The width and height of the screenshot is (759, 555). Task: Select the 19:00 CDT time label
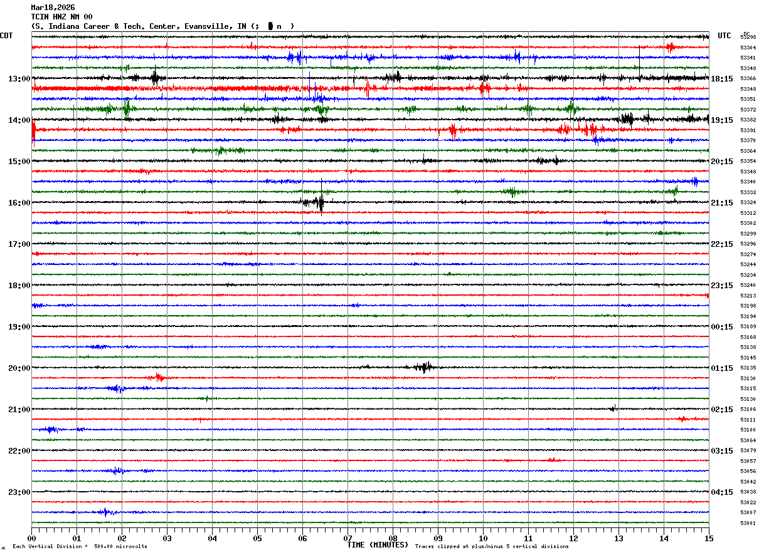(19, 327)
